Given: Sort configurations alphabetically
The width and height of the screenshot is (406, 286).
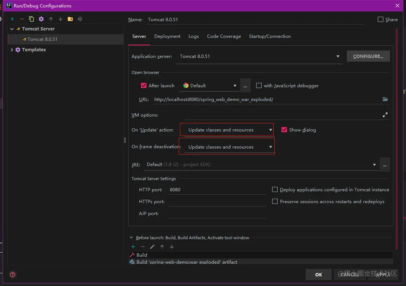Looking at the screenshot, I should point(80,19).
